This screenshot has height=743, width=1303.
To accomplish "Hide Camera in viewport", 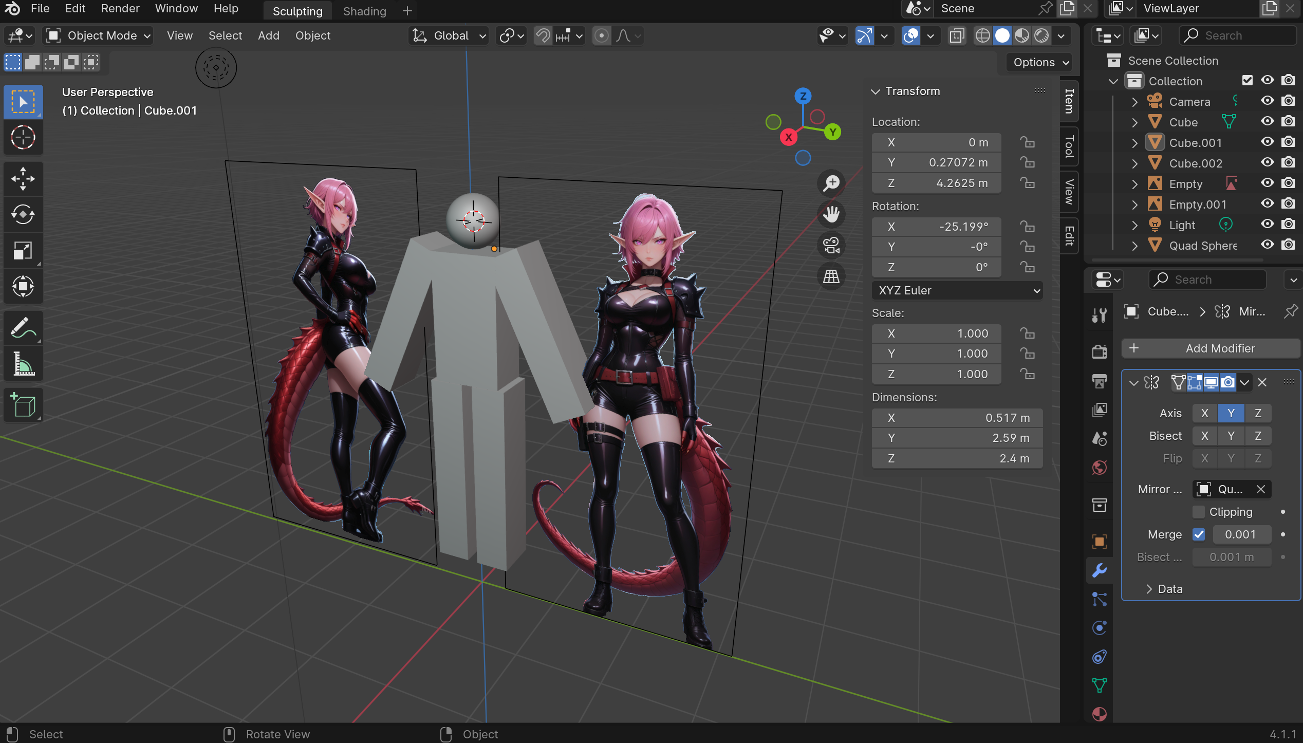I will point(1268,101).
